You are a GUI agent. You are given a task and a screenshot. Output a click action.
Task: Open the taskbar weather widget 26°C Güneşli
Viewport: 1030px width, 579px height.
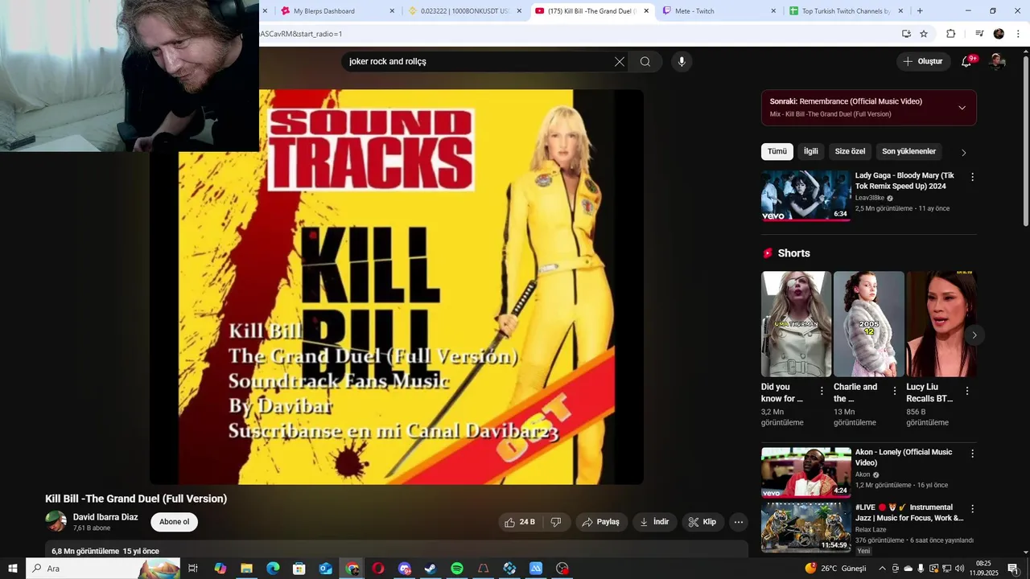835,569
